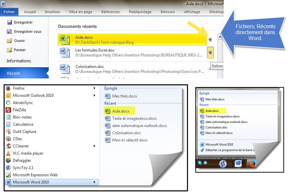Screen dimensions: 291x192
Task: Toggle pin next to Colorisation.doc
Action: [x=210, y=69]
